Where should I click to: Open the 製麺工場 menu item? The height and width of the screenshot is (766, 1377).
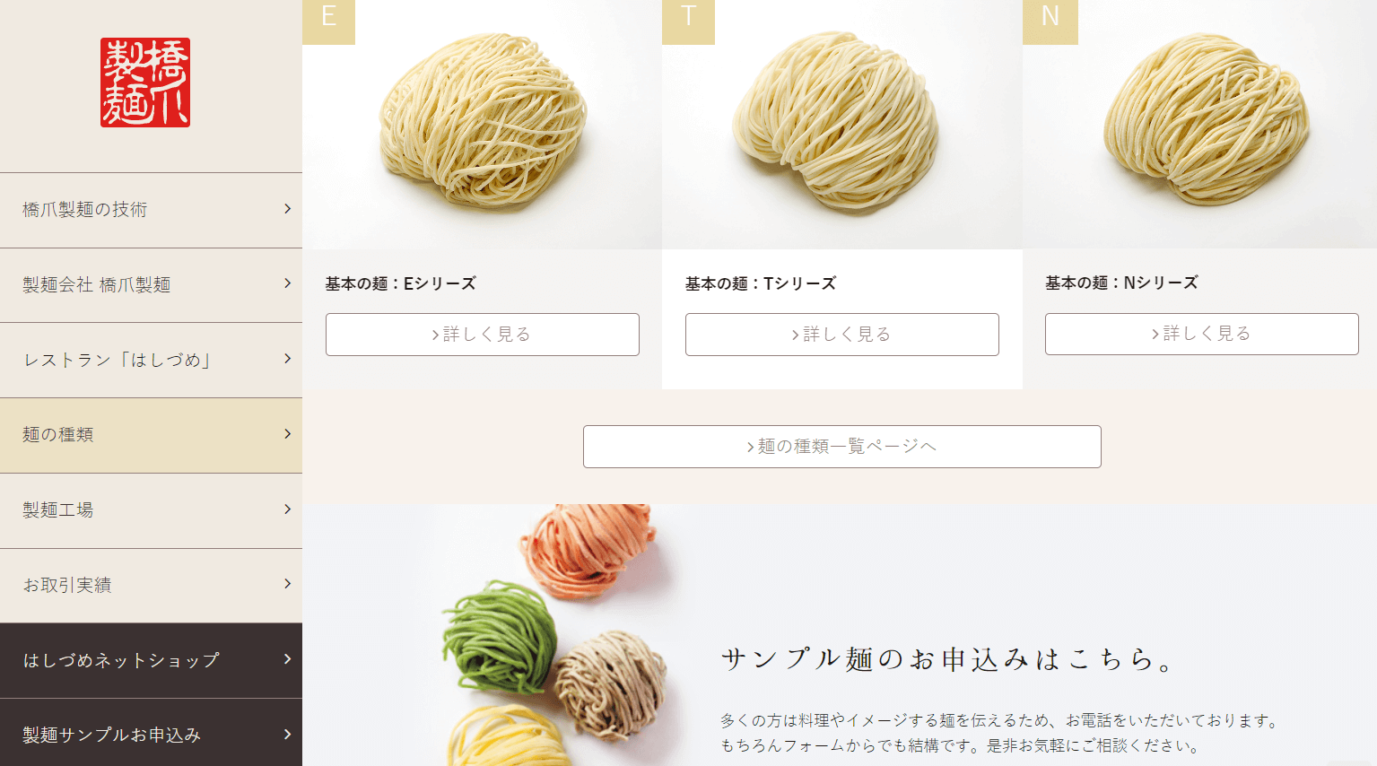pos(151,510)
